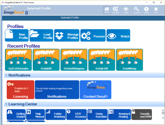Image resolution: width=165 pixels, height=125 pixels.
Task: Open the Help Manual tile
Action: (35, 114)
